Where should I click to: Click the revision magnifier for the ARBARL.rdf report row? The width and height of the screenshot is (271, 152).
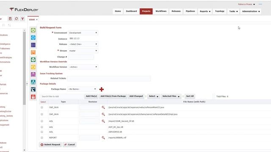point(103,138)
